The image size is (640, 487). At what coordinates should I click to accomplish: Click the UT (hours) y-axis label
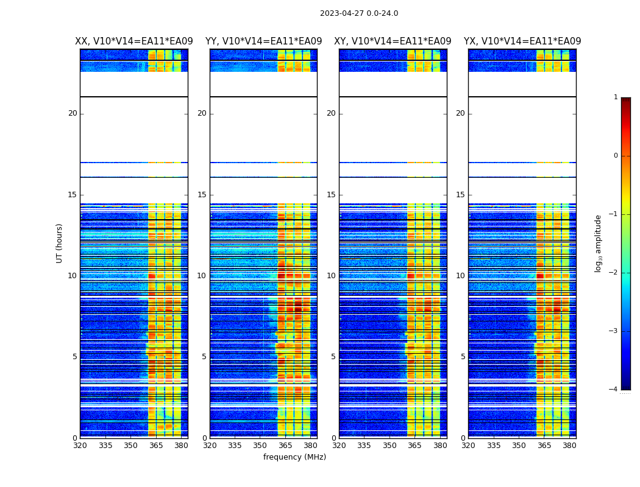(x=60, y=243)
